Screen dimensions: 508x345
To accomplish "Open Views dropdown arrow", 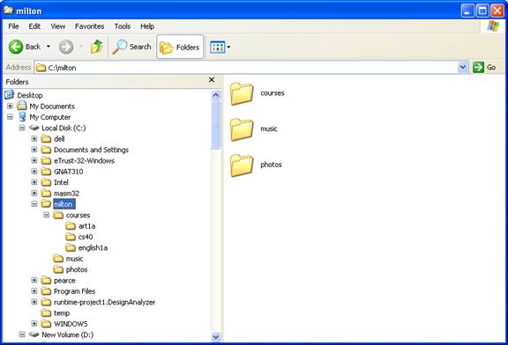I will pyautogui.click(x=228, y=48).
